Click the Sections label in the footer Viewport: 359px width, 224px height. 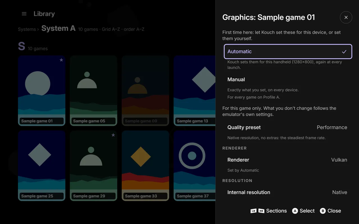click(x=277, y=211)
